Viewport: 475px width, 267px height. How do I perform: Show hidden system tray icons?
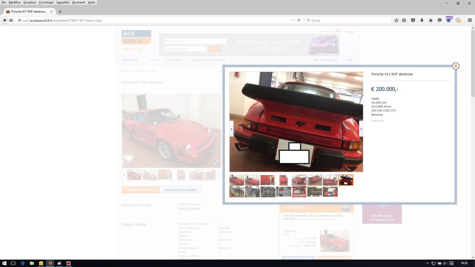pyautogui.click(x=427, y=263)
